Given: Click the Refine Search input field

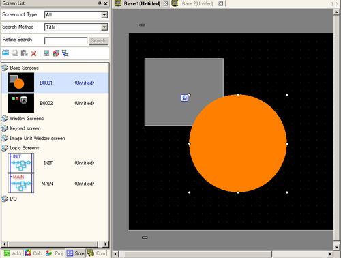Looking at the screenshot, I should click(66, 41).
